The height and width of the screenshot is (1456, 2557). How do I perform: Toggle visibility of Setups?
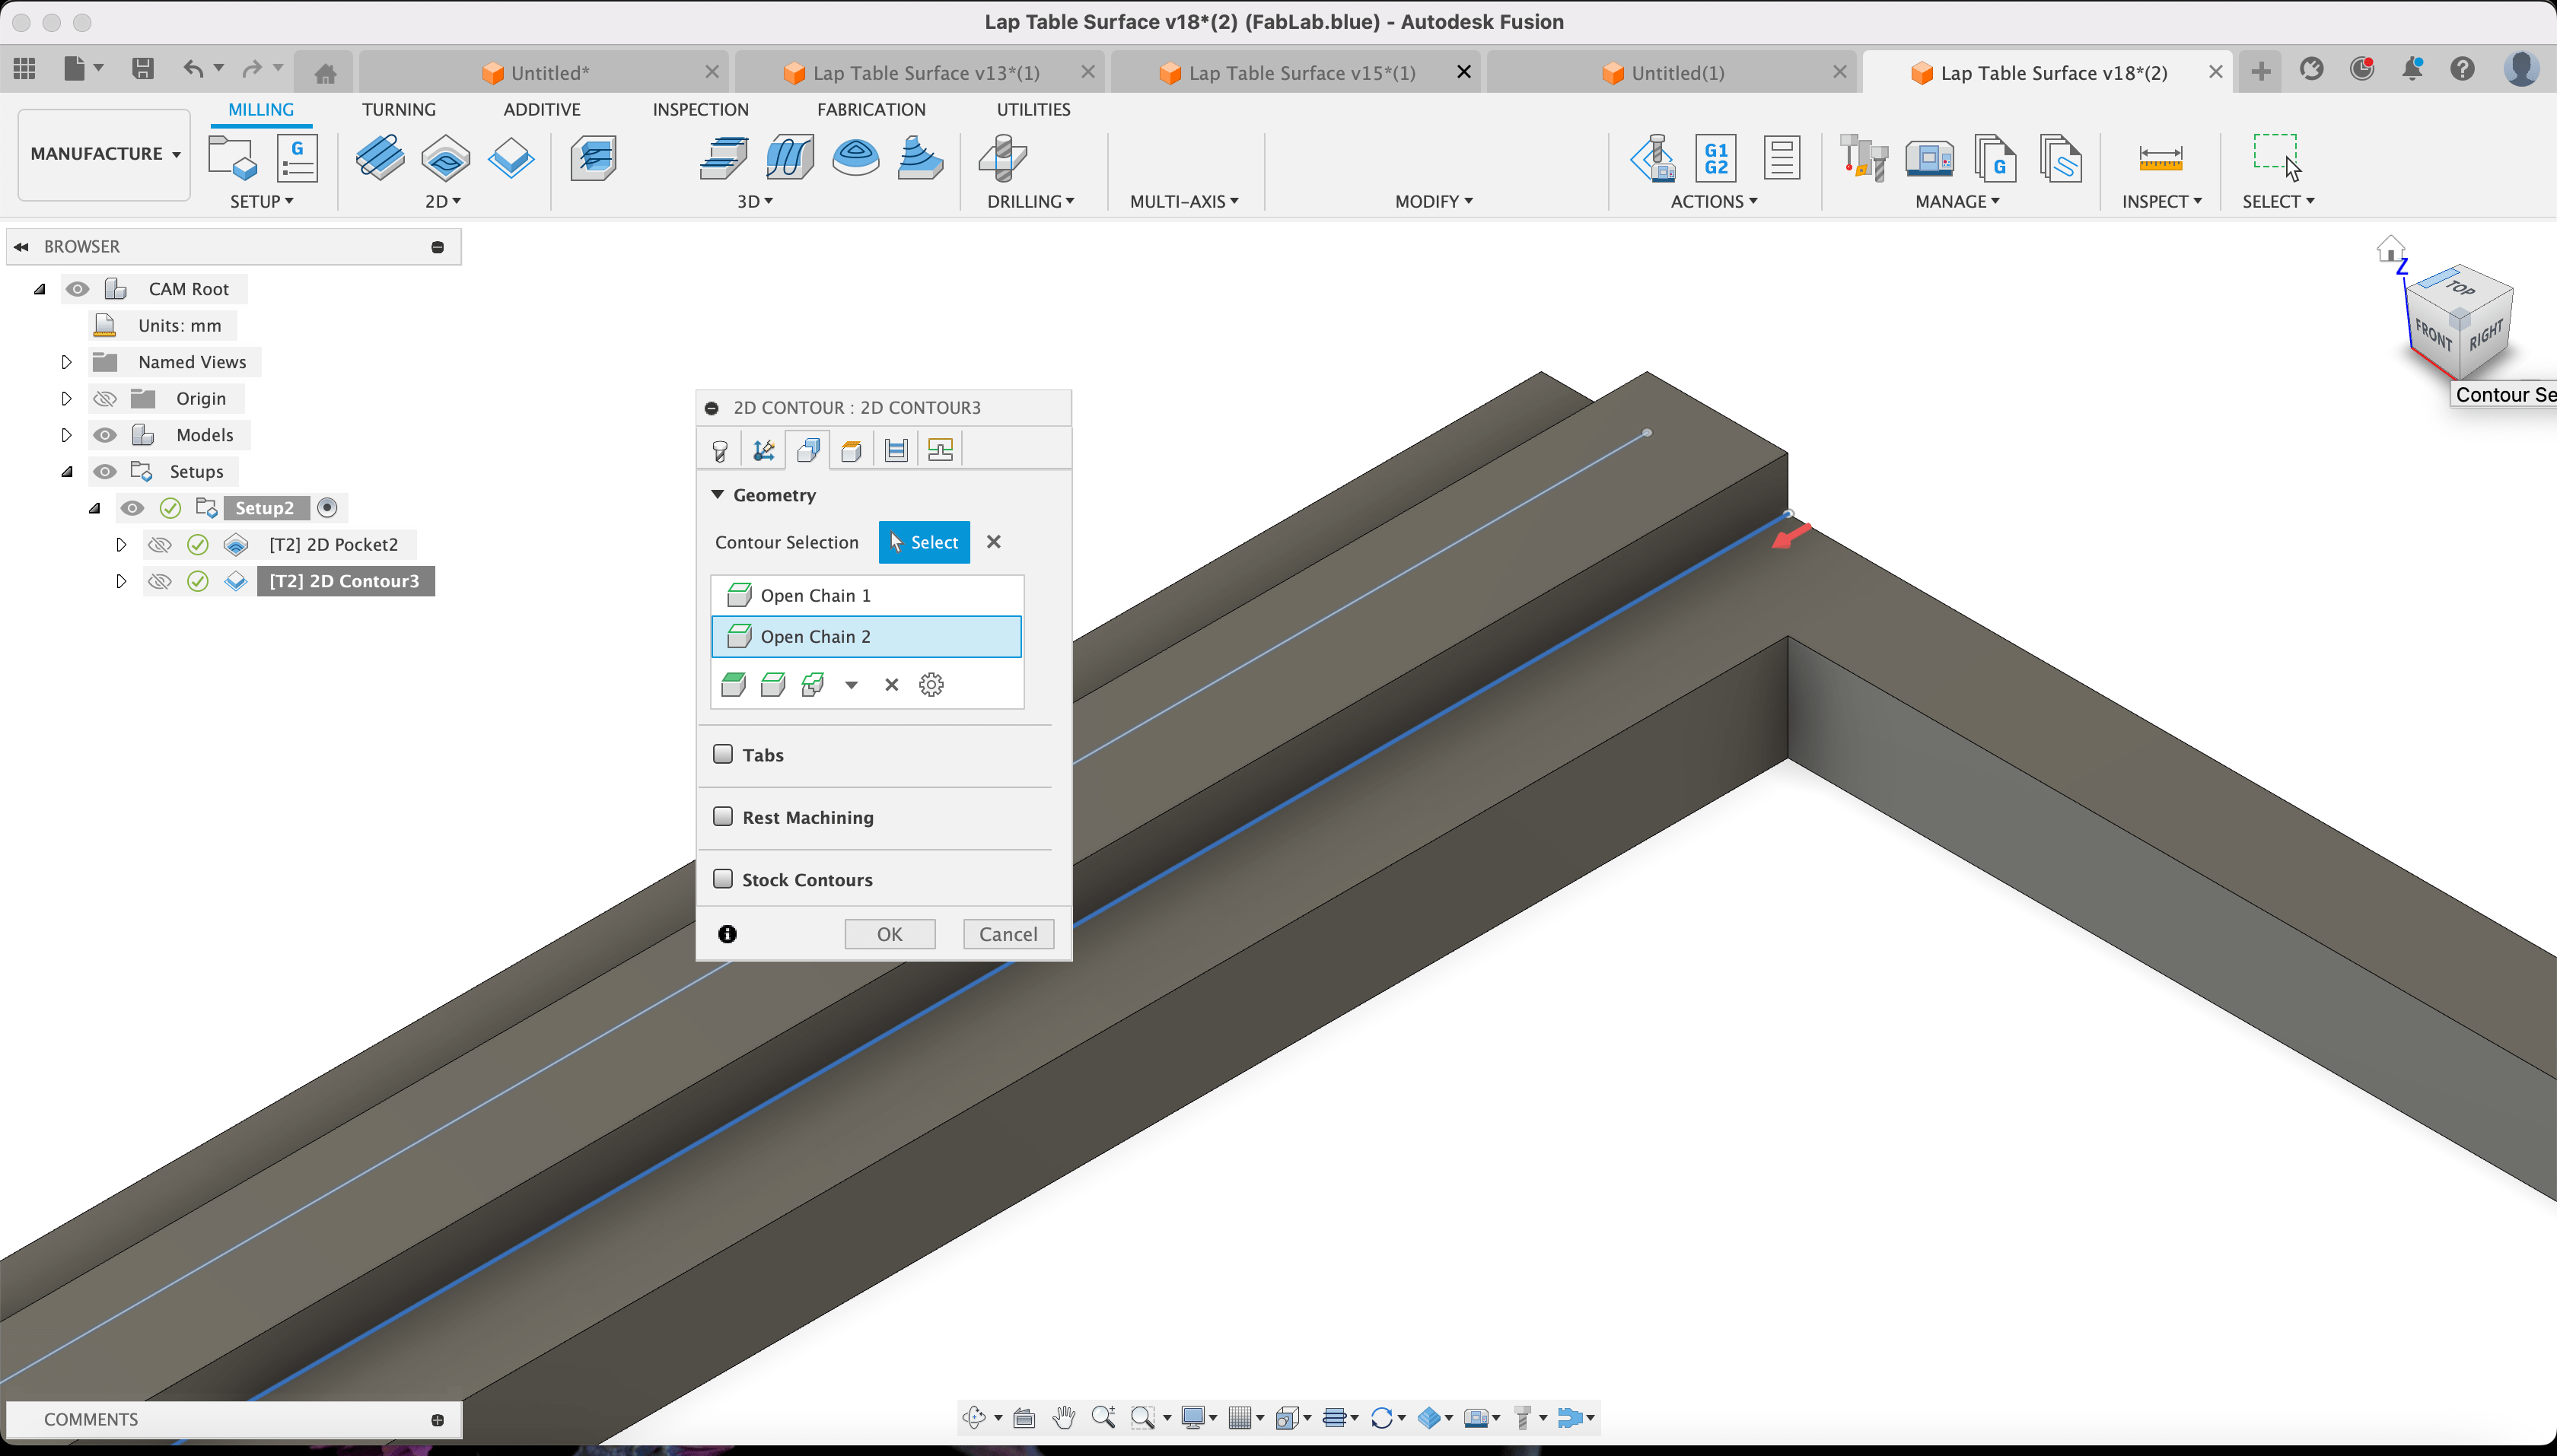[x=105, y=472]
